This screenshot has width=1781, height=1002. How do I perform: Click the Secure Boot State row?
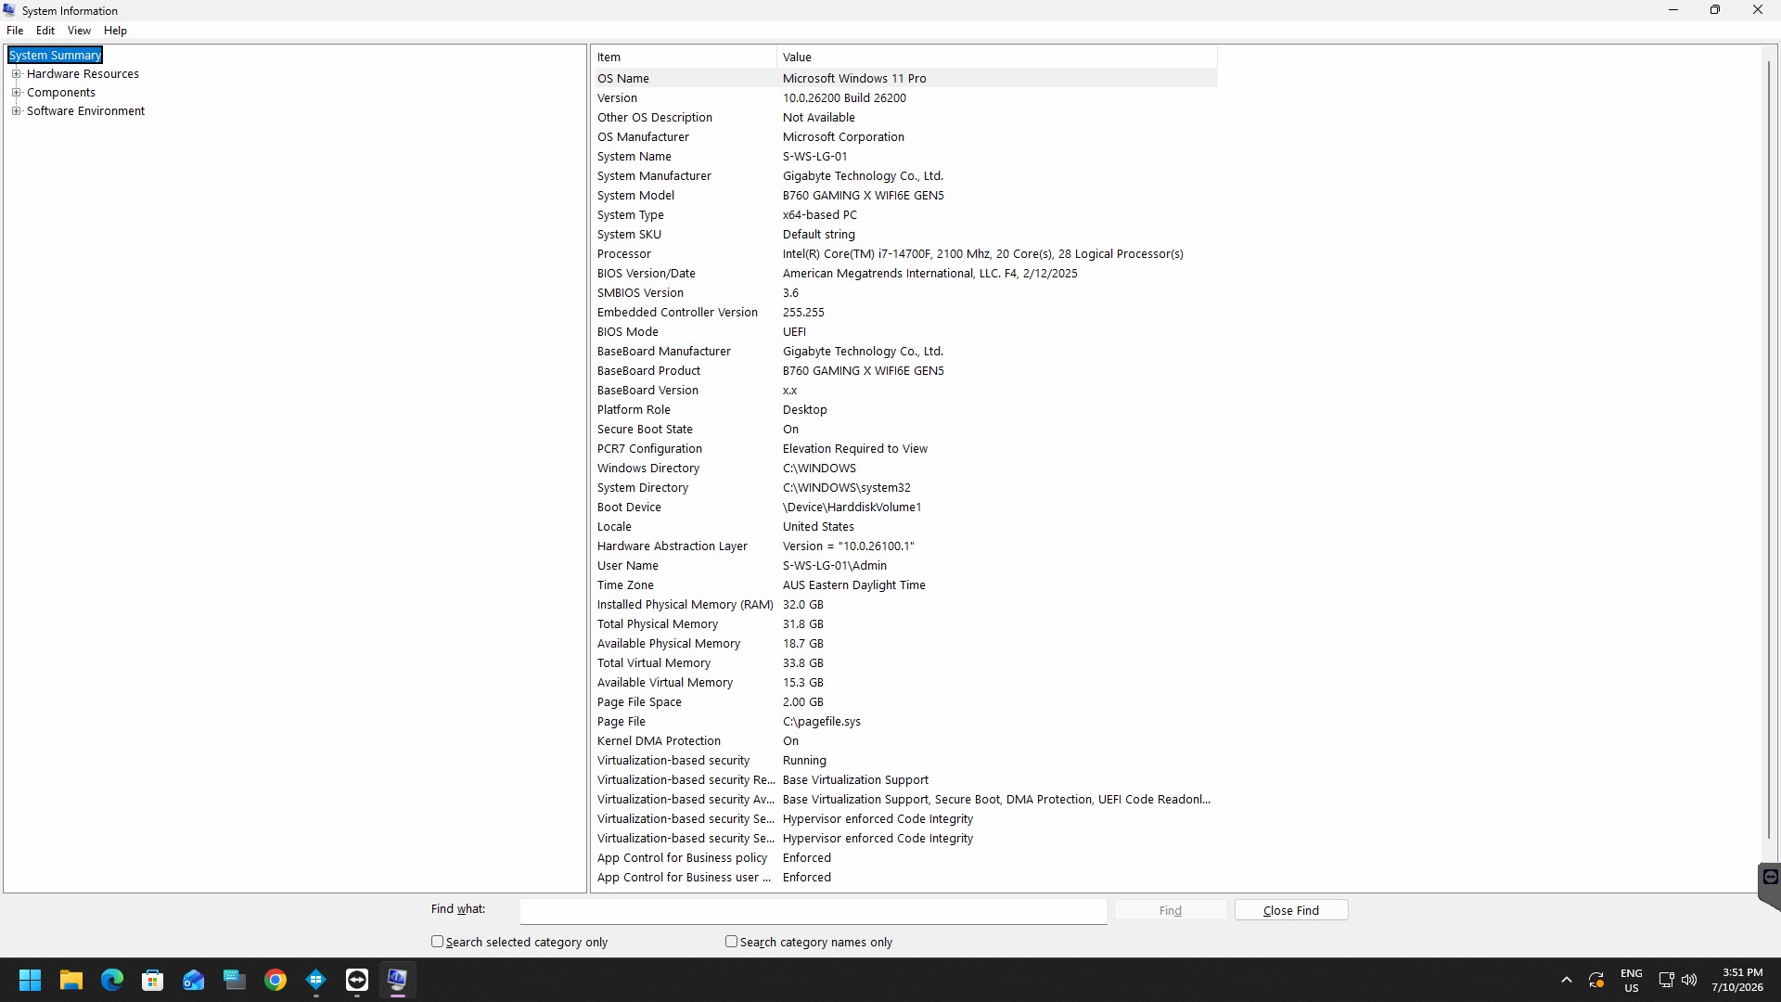[x=905, y=430]
